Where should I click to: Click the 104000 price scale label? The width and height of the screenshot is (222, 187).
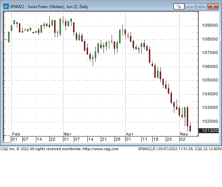tap(210, 94)
